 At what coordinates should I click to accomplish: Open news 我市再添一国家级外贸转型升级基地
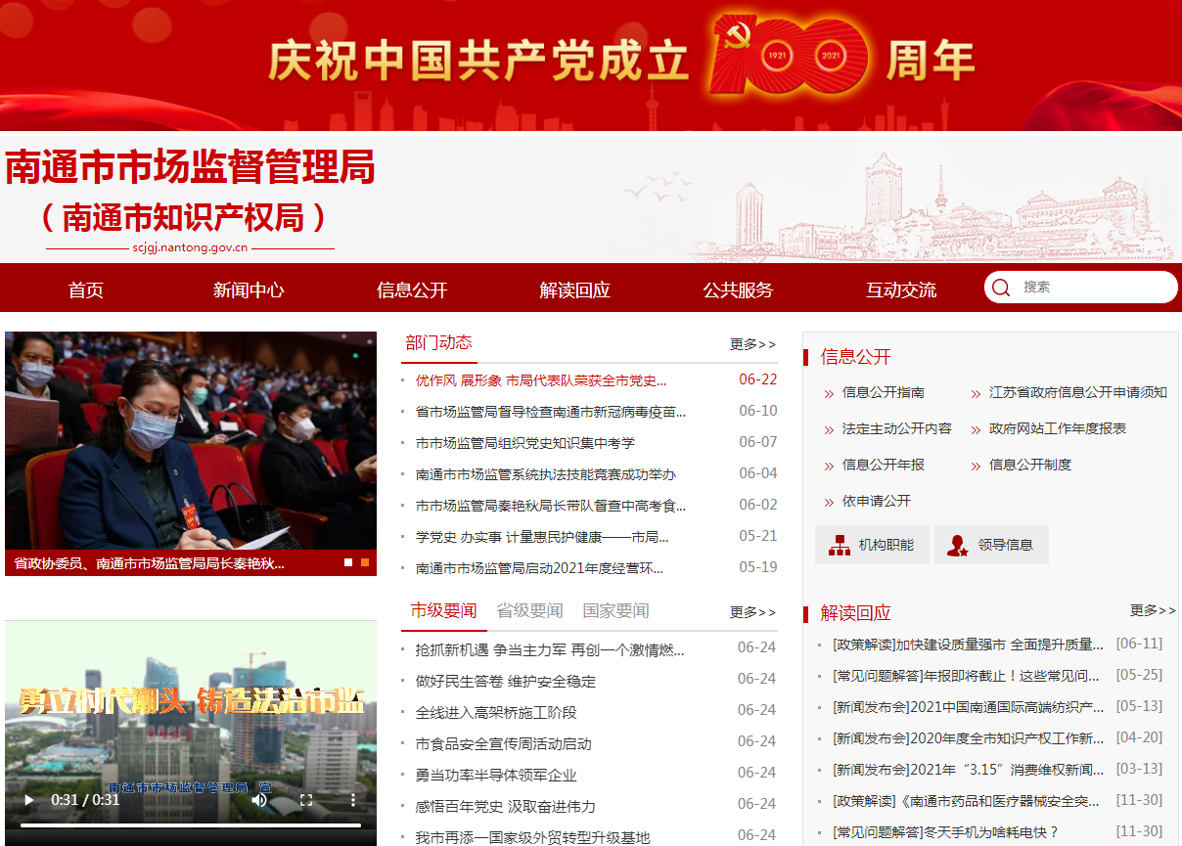coord(532,838)
